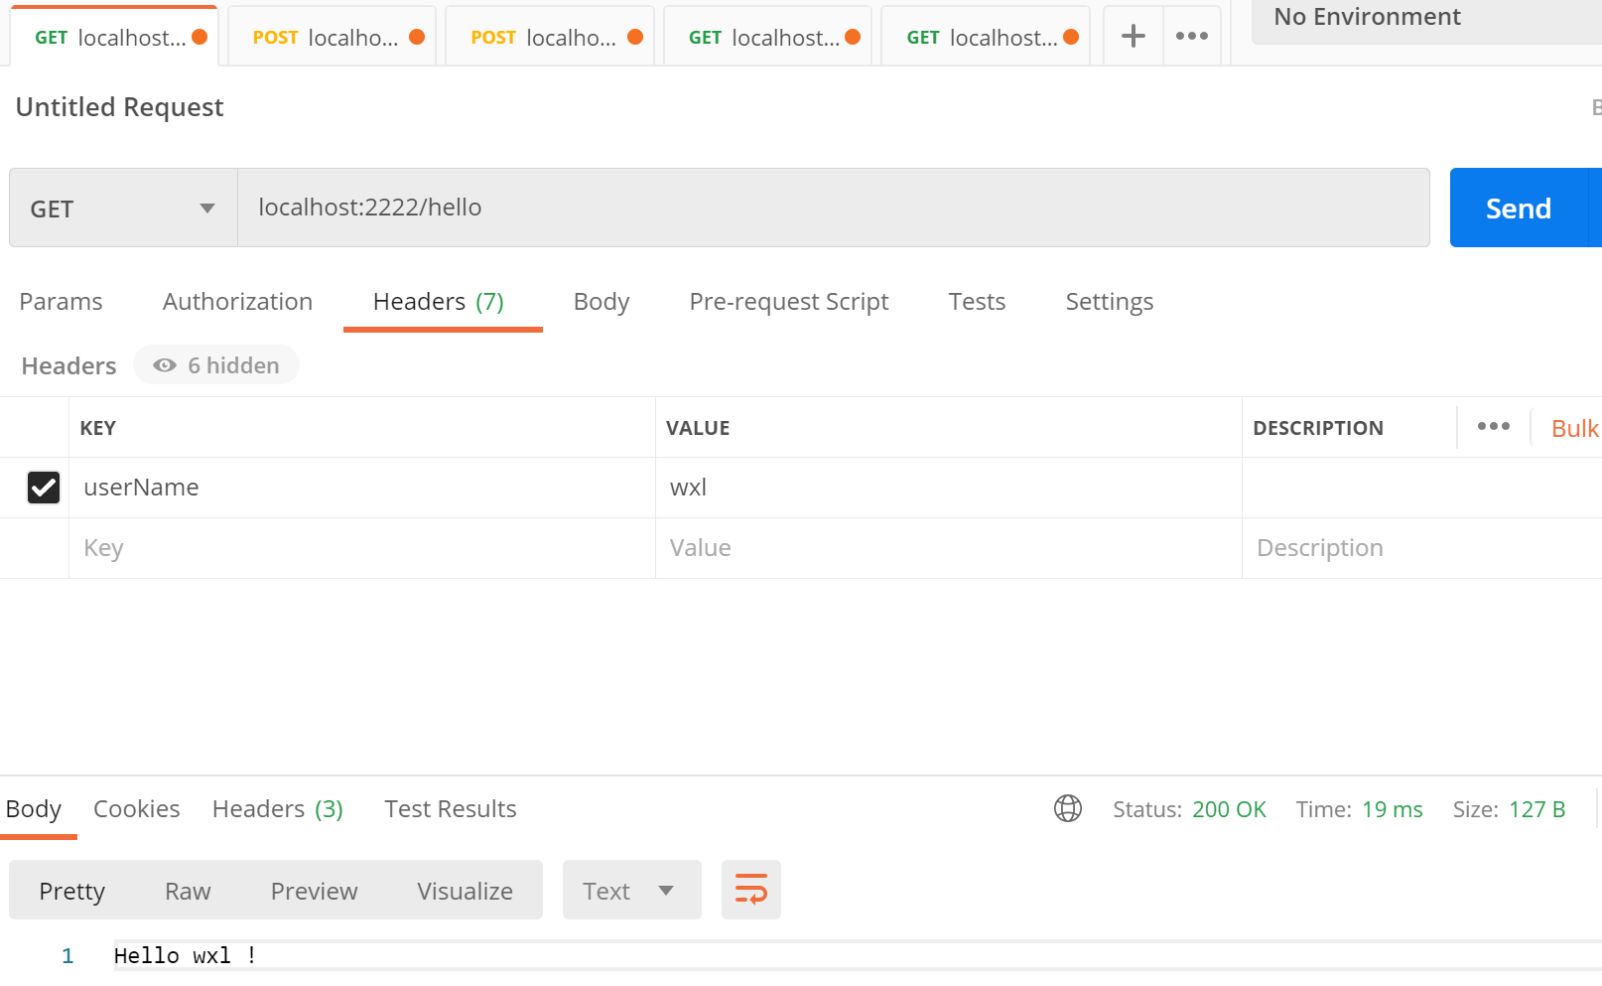The width and height of the screenshot is (1602, 986).
Task: Open the Tests tab
Action: click(977, 301)
